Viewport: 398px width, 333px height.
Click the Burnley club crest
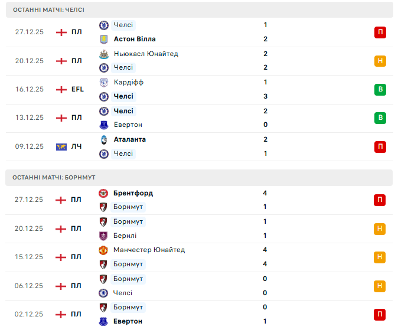tap(103, 236)
